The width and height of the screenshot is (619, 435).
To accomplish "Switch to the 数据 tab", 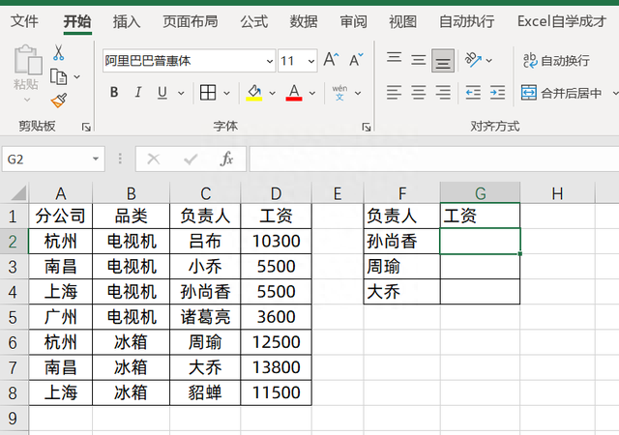I will tap(303, 21).
